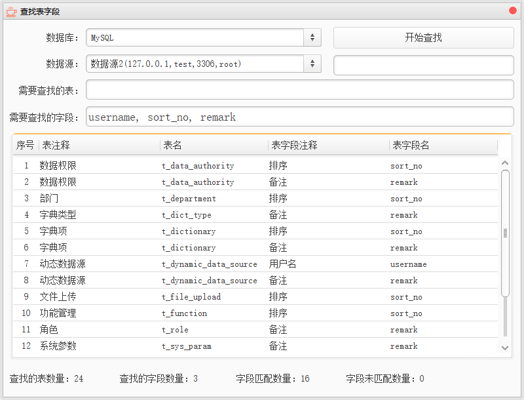
Task: Select the t_function table name cell
Action: [x=185, y=313]
